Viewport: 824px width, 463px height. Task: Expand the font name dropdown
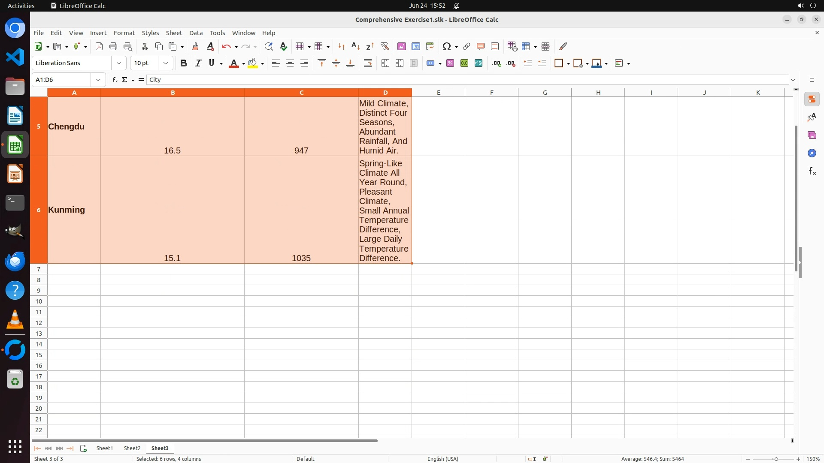119,63
